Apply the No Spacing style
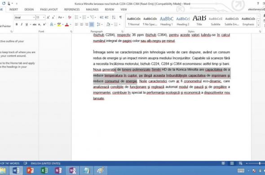Viewport: 265px width, 175px height. point(150,21)
